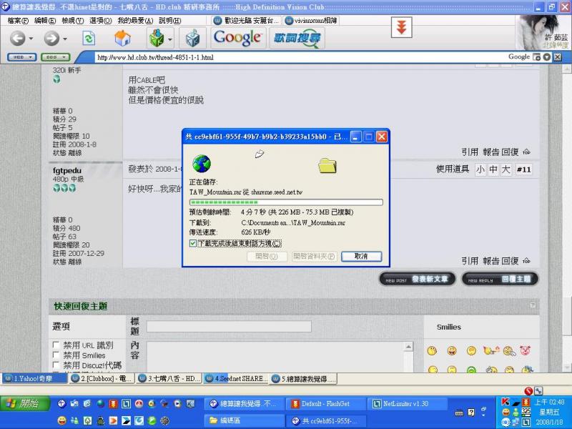The width and height of the screenshot is (572, 429).
Task: Go forward with the Forward arrow icon
Action: tap(51, 38)
